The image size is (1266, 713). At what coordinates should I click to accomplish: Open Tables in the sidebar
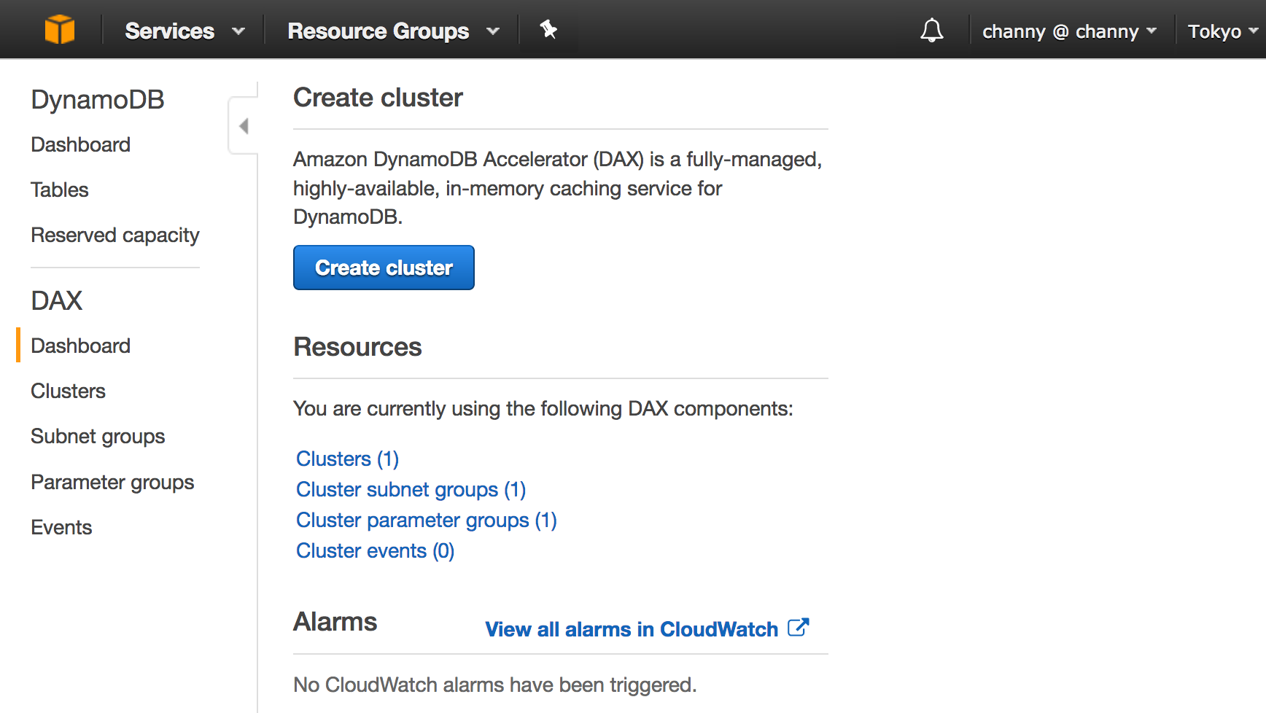(x=60, y=190)
